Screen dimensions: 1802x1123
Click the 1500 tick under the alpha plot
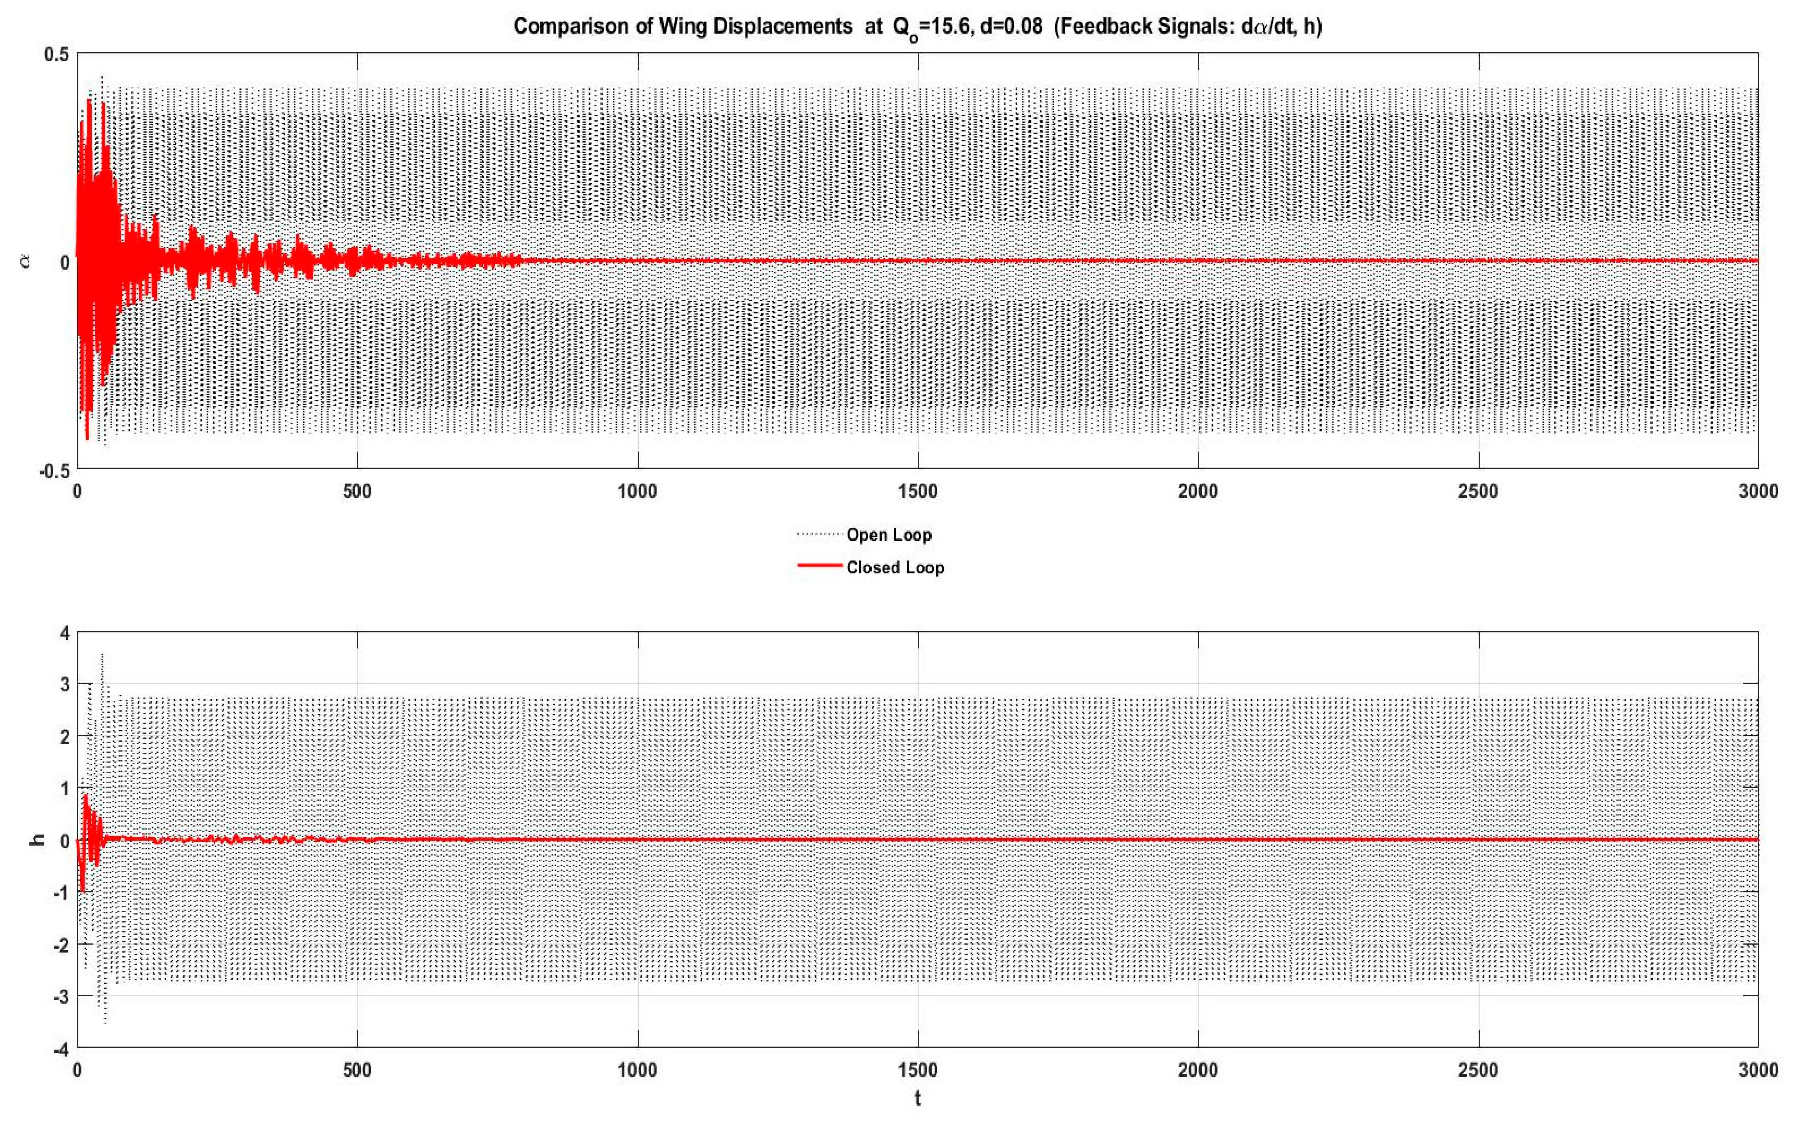tap(918, 492)
